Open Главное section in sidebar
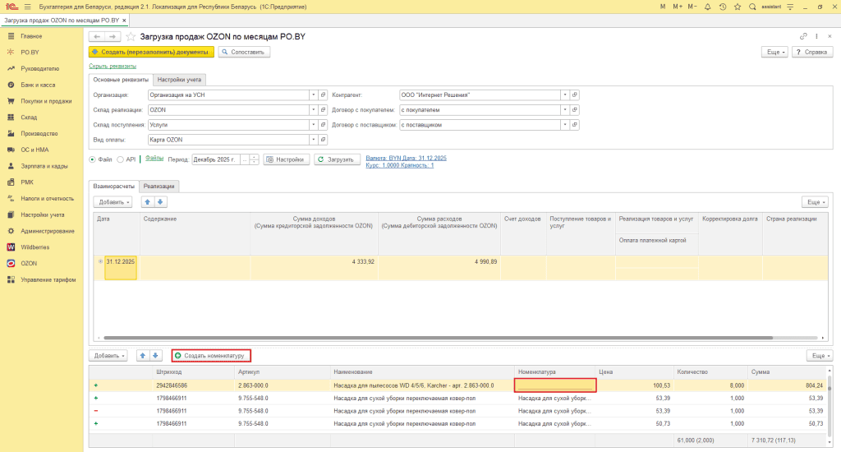This screenshot has width=841, height=452. coord(31,36)
